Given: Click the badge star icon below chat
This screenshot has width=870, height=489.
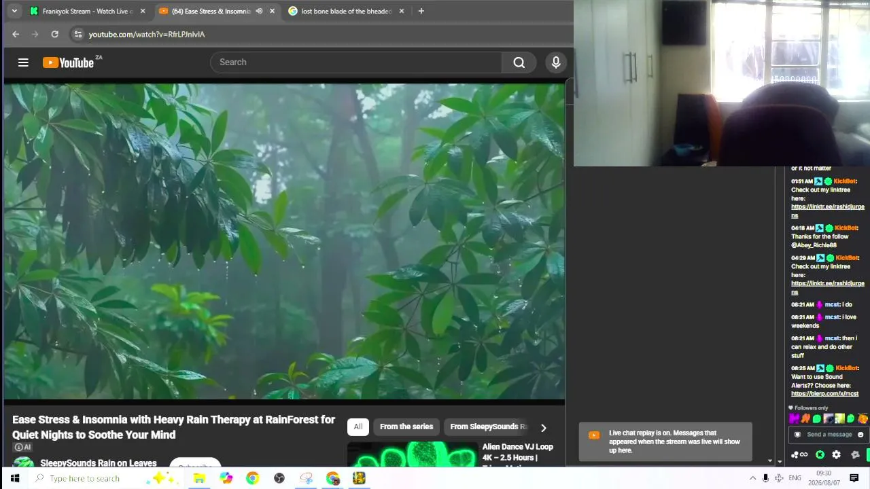Looking at the screenshot, I should (855, 454).
